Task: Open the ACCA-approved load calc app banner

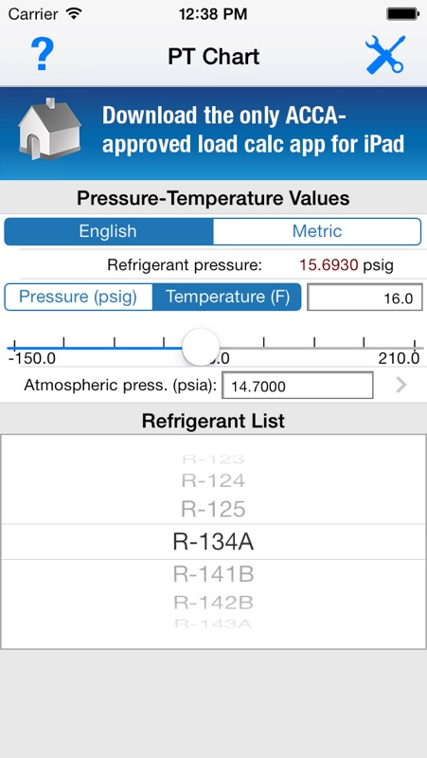Action: click(x=214, y=134)
